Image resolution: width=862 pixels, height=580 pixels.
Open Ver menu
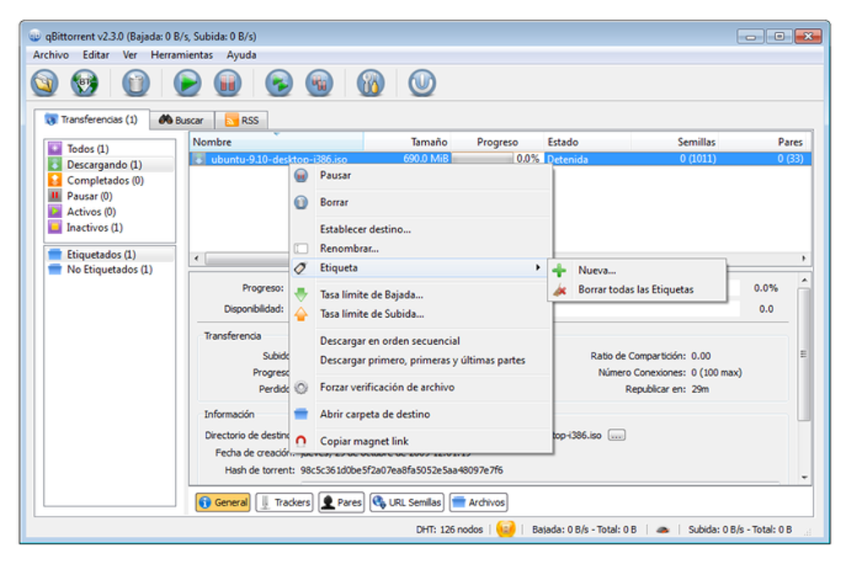pos(130,55)
